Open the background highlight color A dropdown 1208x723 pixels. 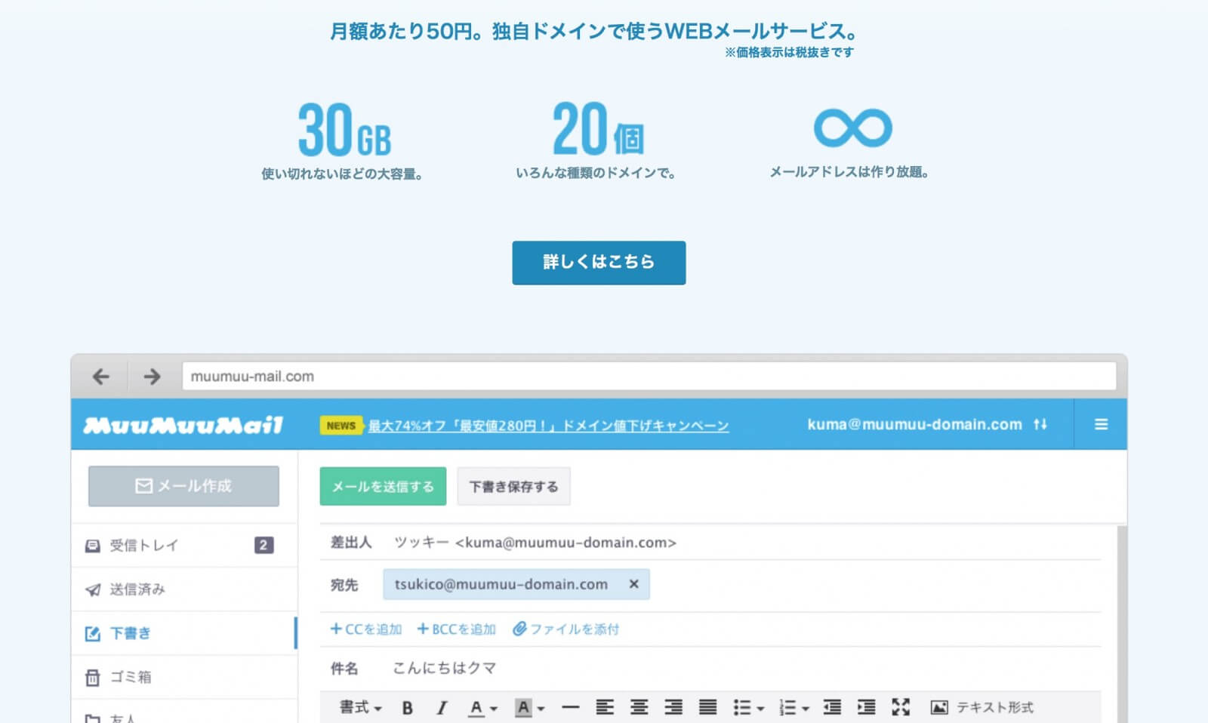(x=529, y=708)
